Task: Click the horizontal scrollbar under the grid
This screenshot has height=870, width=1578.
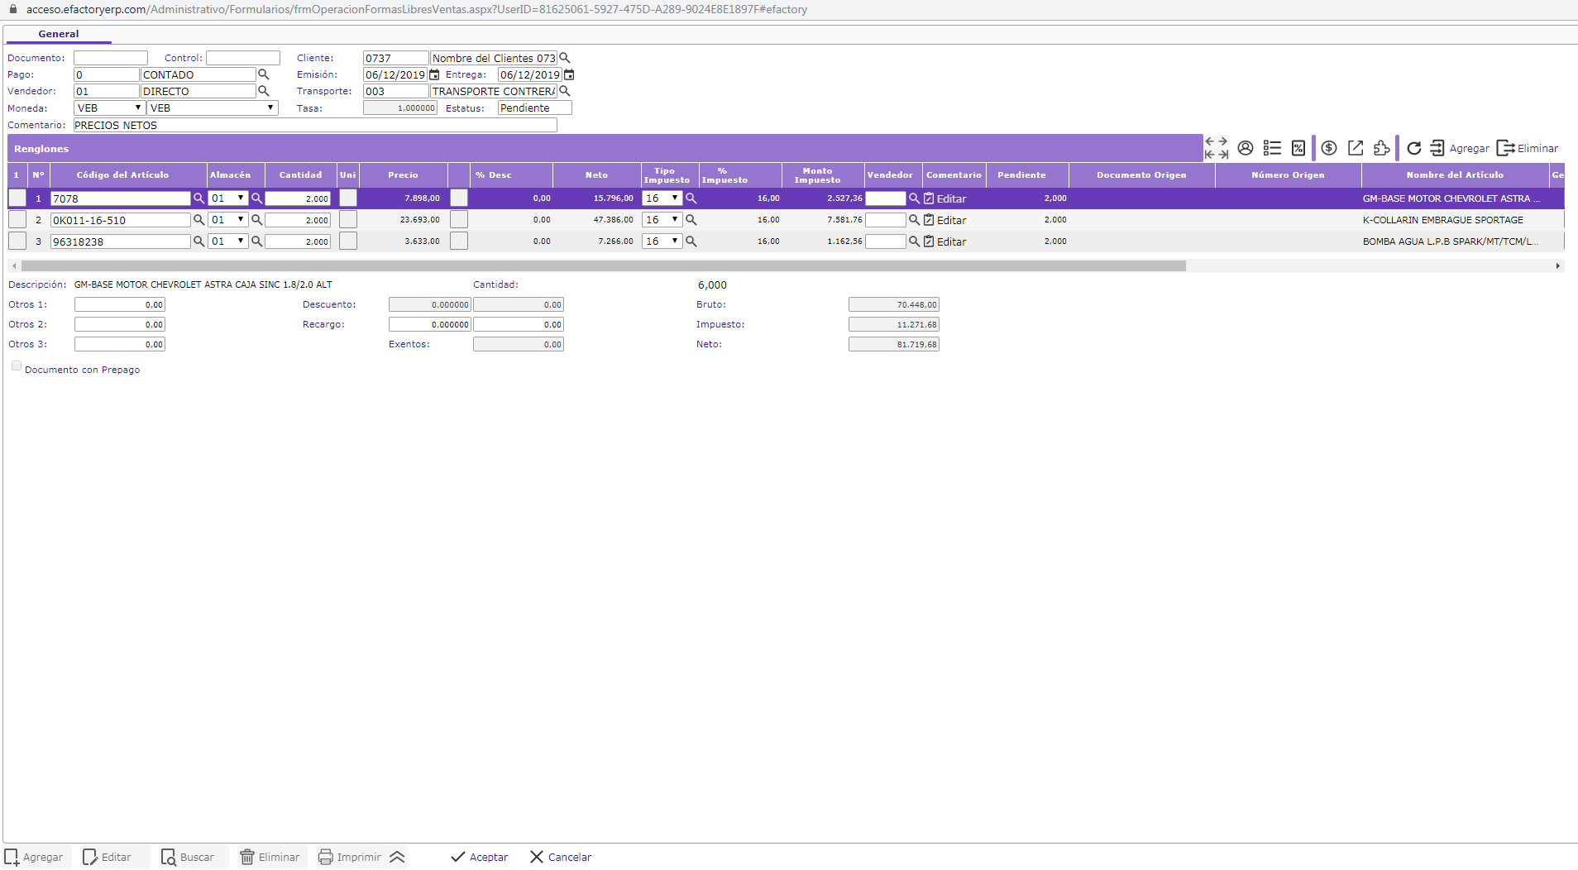Action: tap(603, 266)
